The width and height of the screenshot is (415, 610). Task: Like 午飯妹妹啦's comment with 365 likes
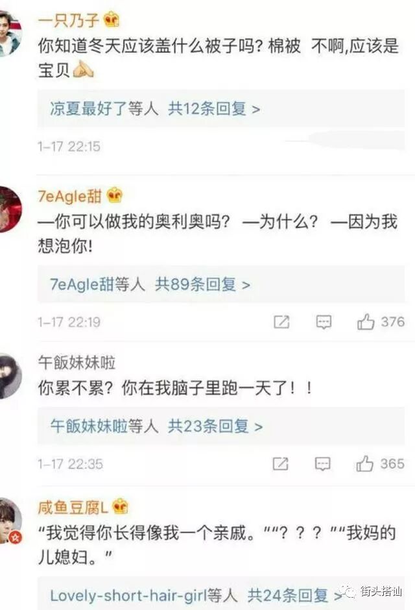364,464
